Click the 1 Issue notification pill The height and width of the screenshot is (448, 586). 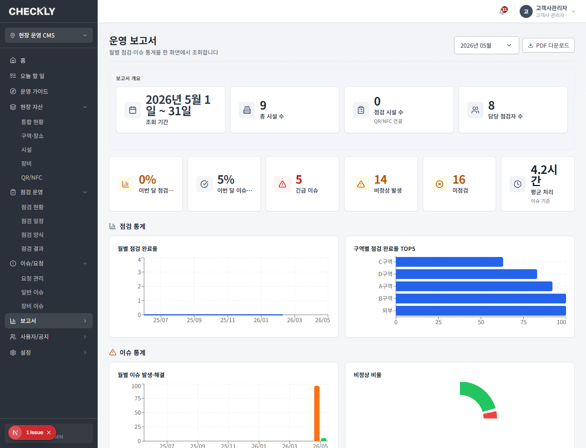point(32,433)
